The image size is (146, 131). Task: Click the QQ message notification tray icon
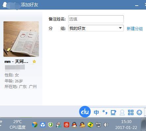pos(82,125)
